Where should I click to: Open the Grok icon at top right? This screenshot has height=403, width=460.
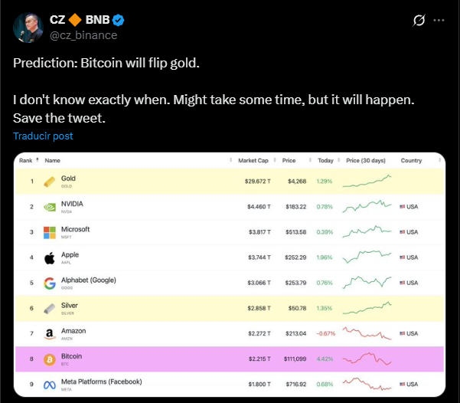[419, 21]
